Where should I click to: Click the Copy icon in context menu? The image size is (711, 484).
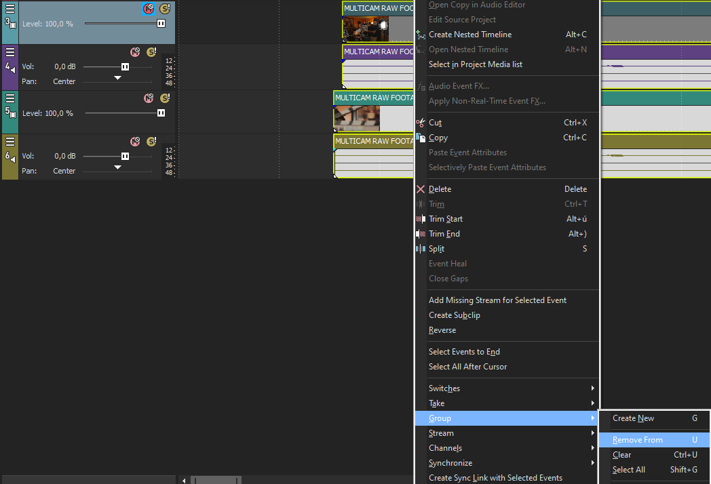tap(421, 138)
